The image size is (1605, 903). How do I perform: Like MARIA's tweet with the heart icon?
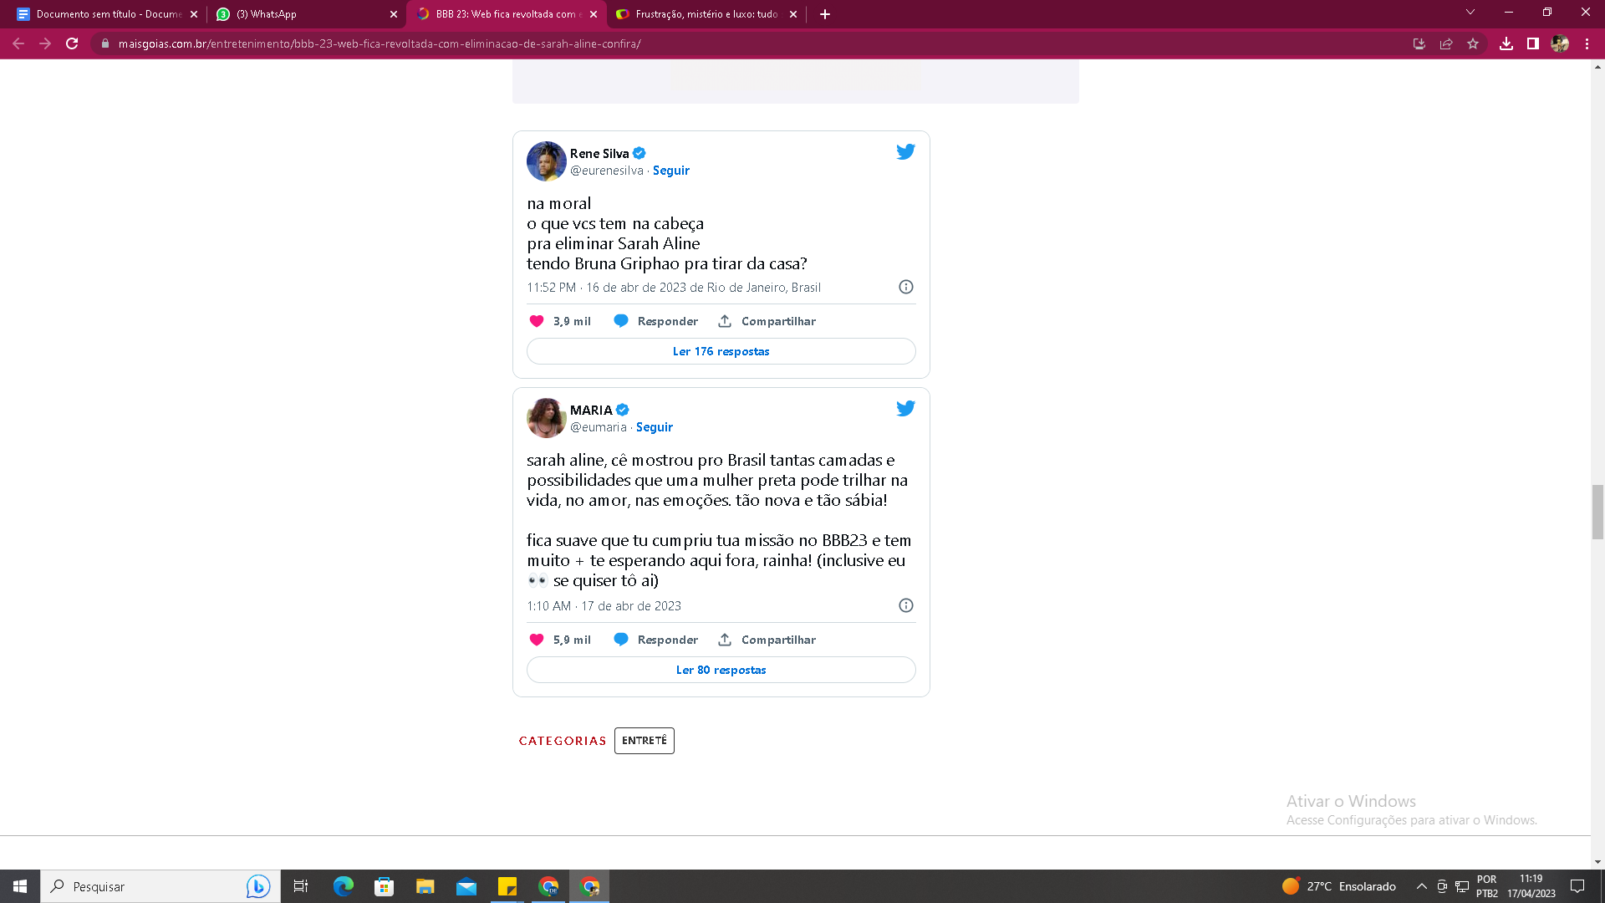click(537, 640)
